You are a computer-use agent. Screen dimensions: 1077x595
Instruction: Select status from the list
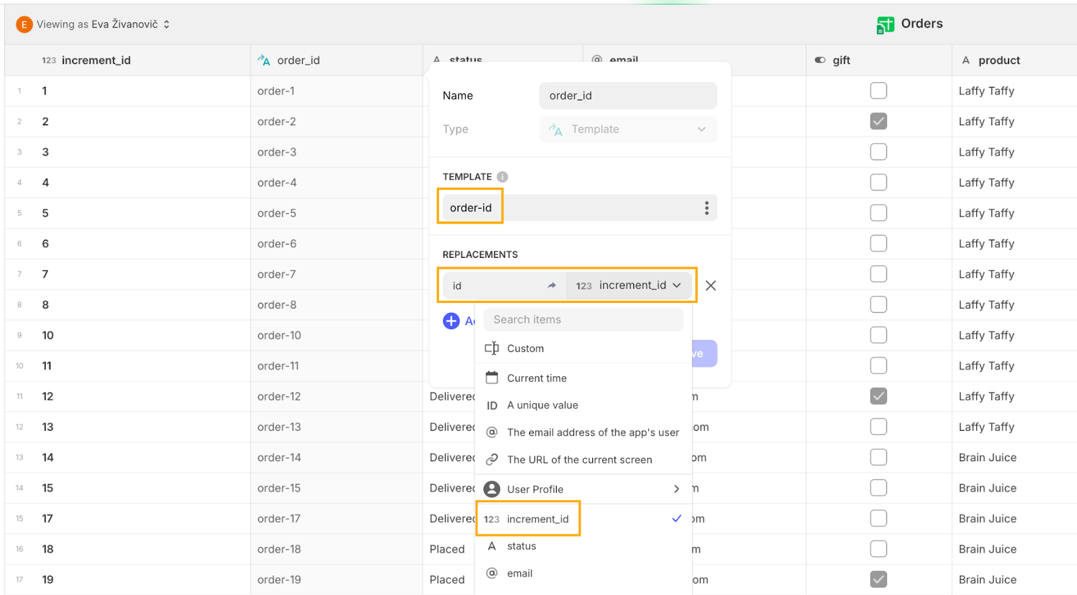tap(584, 546)
